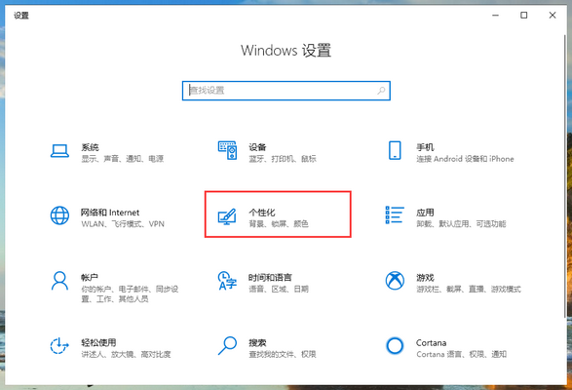Viewport: 572px width, 390px height.
Task: Click description 语音、区域、日期
Action: 279,290
